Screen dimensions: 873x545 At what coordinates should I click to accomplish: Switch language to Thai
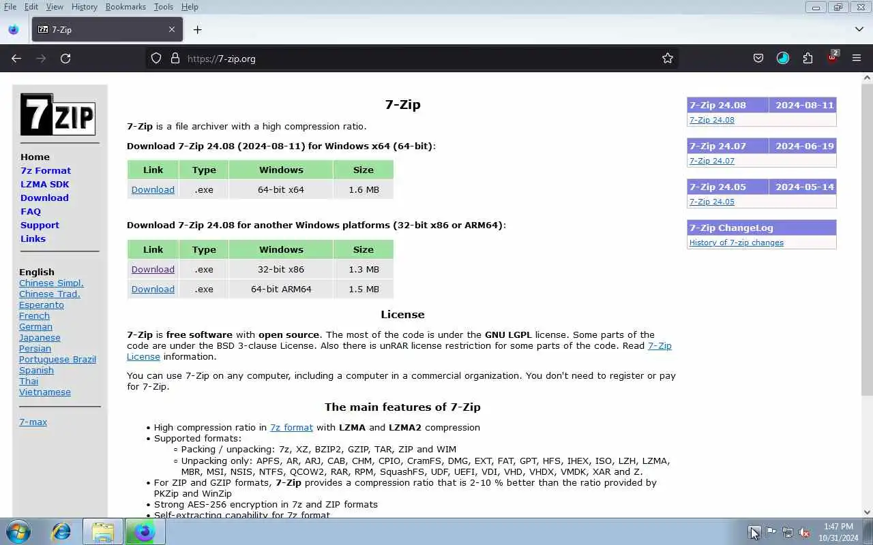point(29,381)
